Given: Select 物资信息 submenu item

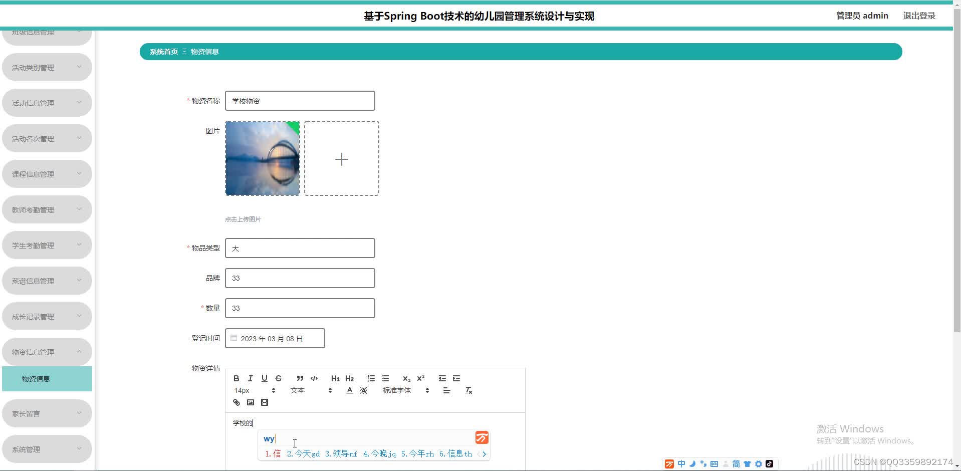Looking at the screenshot, I should point(47,379).
